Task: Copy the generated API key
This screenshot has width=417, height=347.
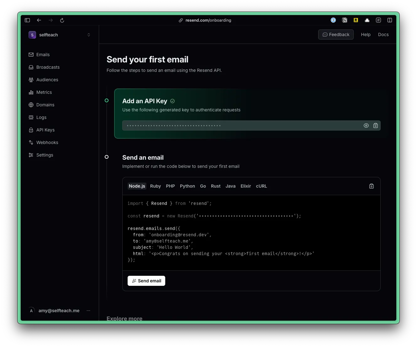Action: pyautogui.click(x=376, y=125)
